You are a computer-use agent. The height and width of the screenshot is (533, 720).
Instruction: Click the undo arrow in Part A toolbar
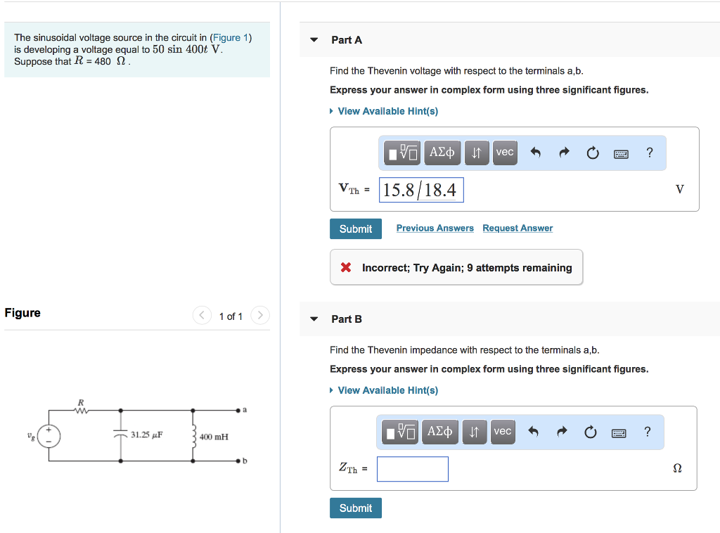pyautogui.click(x=536, y=153)
